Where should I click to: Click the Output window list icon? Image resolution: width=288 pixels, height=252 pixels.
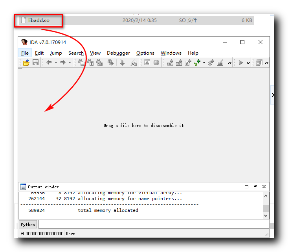click(x=23, y=187)
